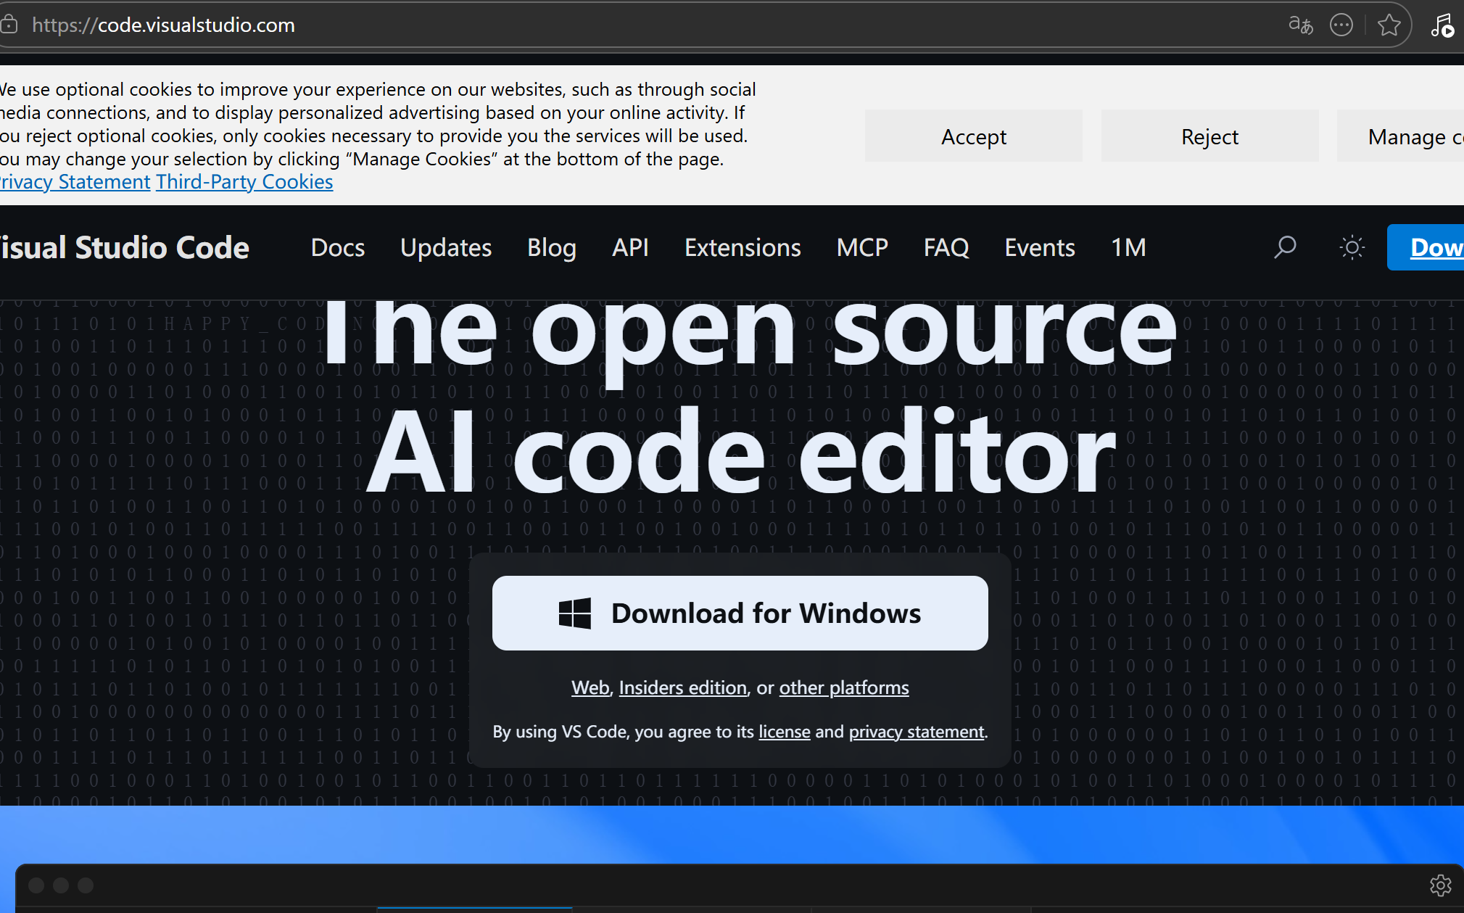Click the media music note icon
The image size is (1464, 913).
click(1442, 25)
